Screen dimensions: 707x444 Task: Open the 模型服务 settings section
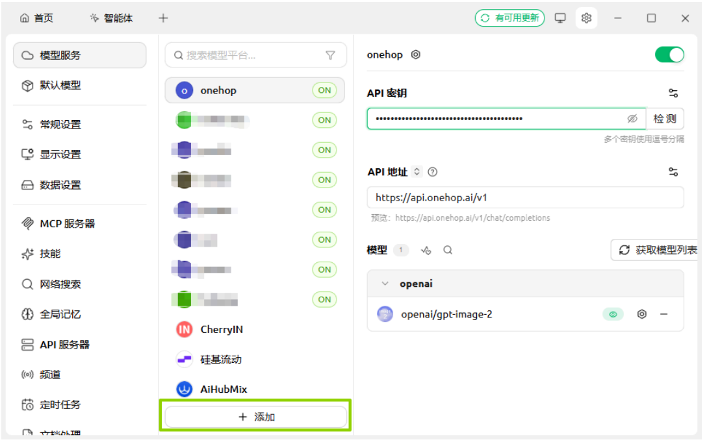click(x=80, y=55)
